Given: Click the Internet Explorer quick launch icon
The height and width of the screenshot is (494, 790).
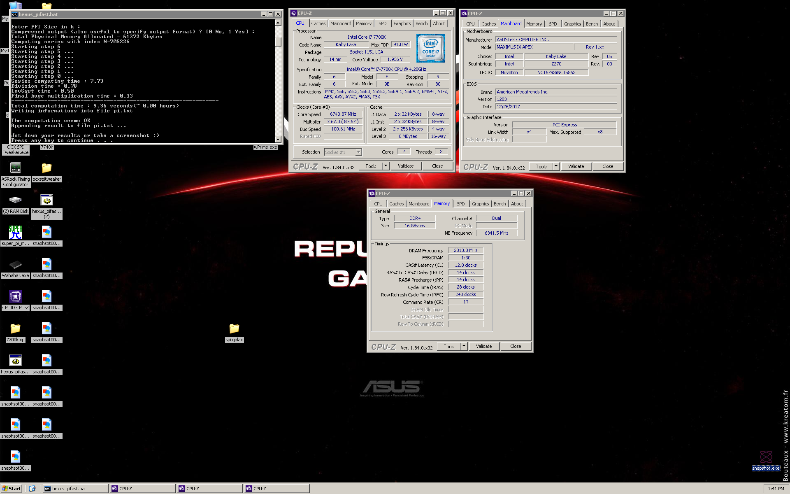Looking at the screenshot, I should pos(33,489).
